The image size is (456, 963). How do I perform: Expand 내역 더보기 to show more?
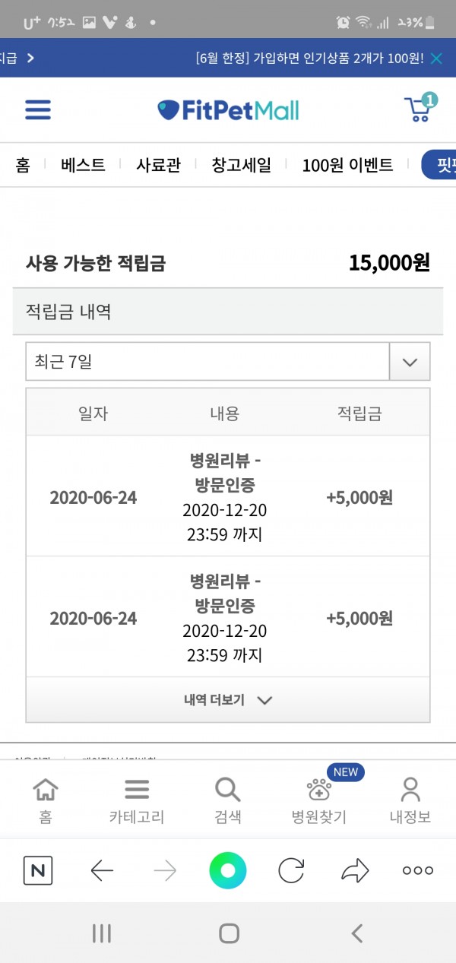click(228, 700)
